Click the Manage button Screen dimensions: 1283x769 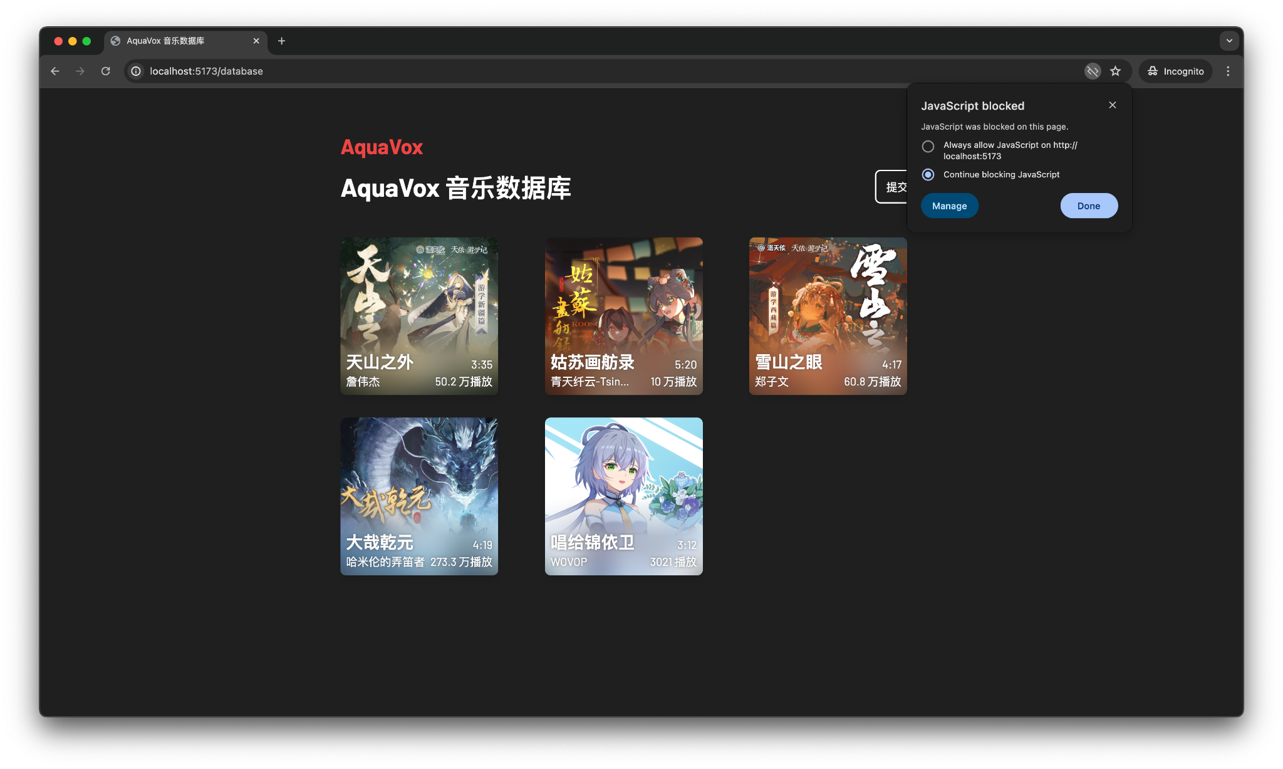click(950, 206)
